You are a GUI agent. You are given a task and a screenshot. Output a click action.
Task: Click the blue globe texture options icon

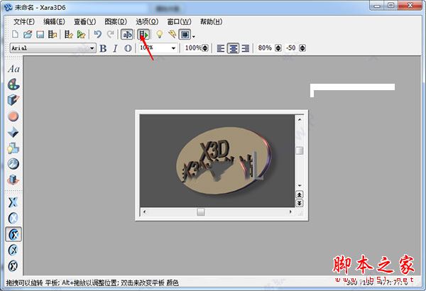[x=13, y=164]
